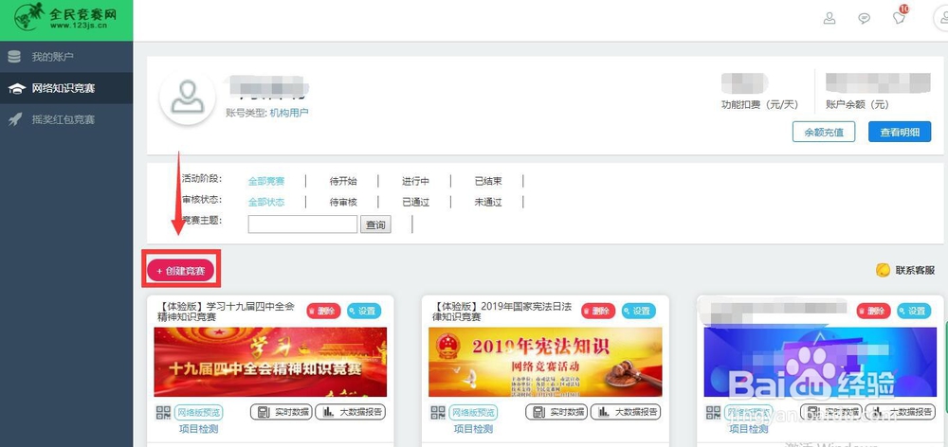948x447 pixels.
Task: Open 大数据报告 on the 十九届四中全会 card
Action: tap(351, 413)
